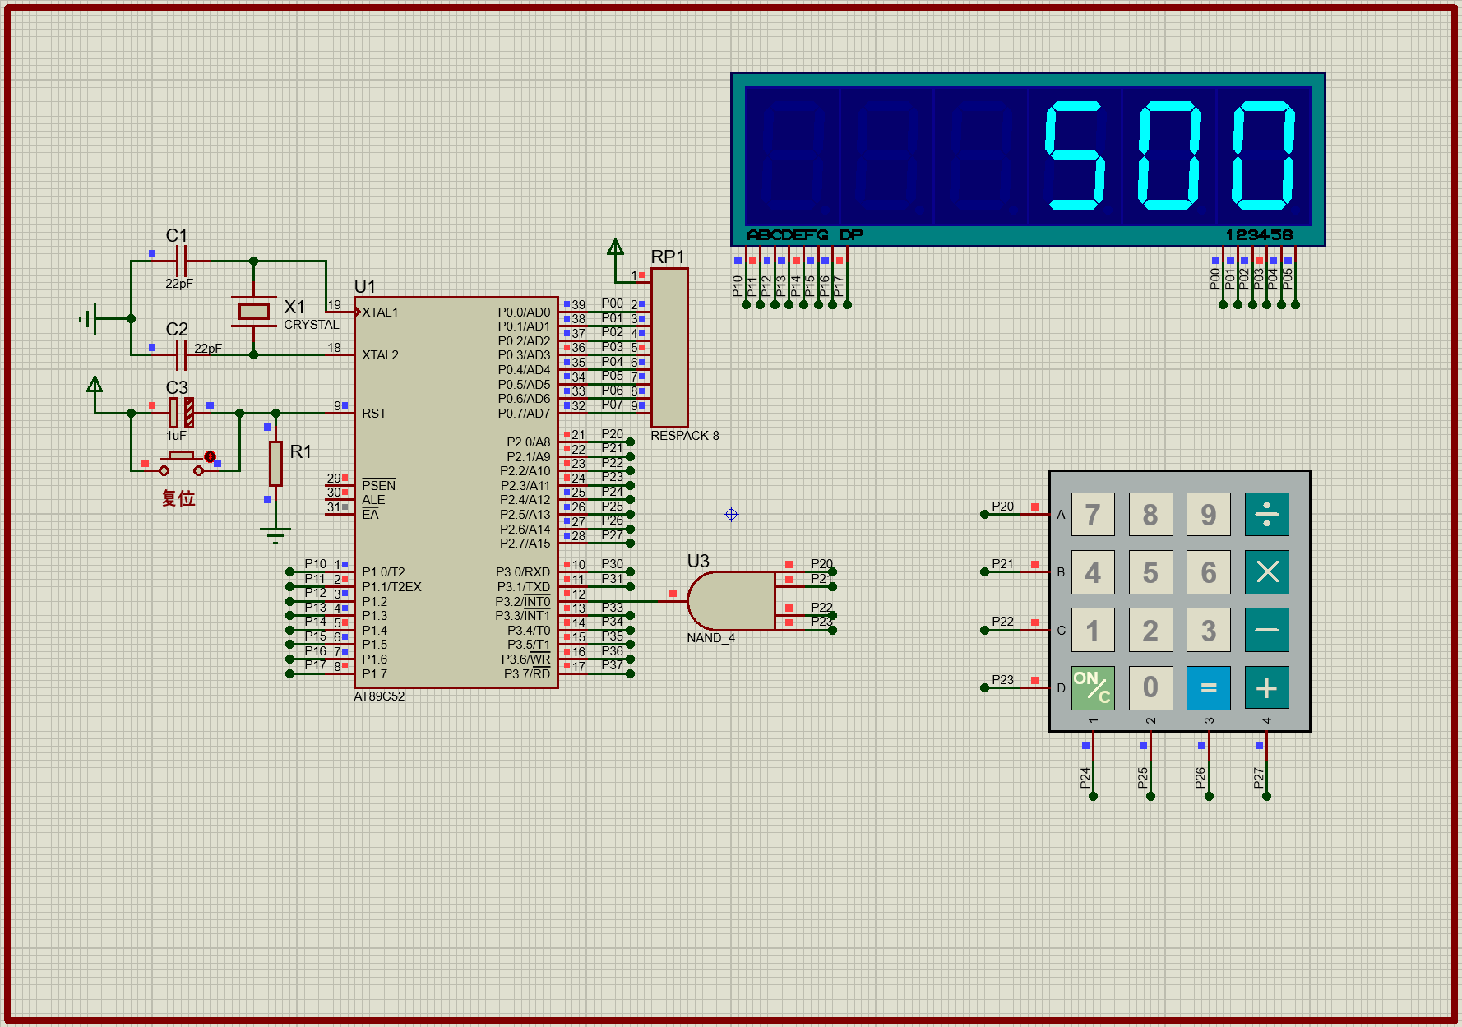Click the keypad divide key

coord(1266,514)
